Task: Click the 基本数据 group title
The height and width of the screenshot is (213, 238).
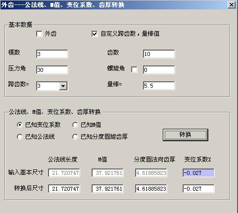Action: (x=20, y=25)
